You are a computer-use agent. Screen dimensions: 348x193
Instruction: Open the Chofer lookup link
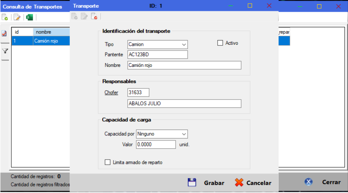tap(111, 93)
